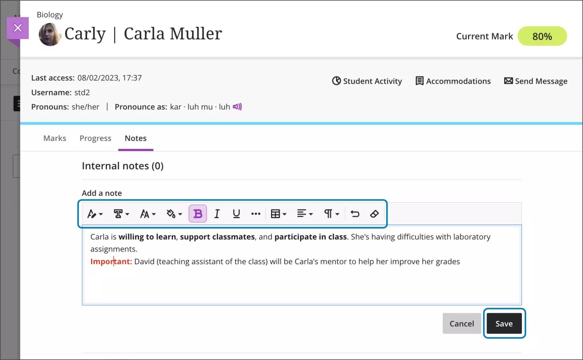
Task: Cancel the note being added
Action: tap(461, 323)
